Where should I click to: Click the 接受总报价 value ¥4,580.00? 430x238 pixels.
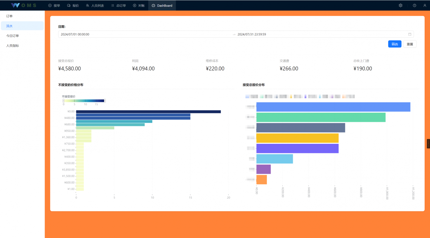(70, 68)
